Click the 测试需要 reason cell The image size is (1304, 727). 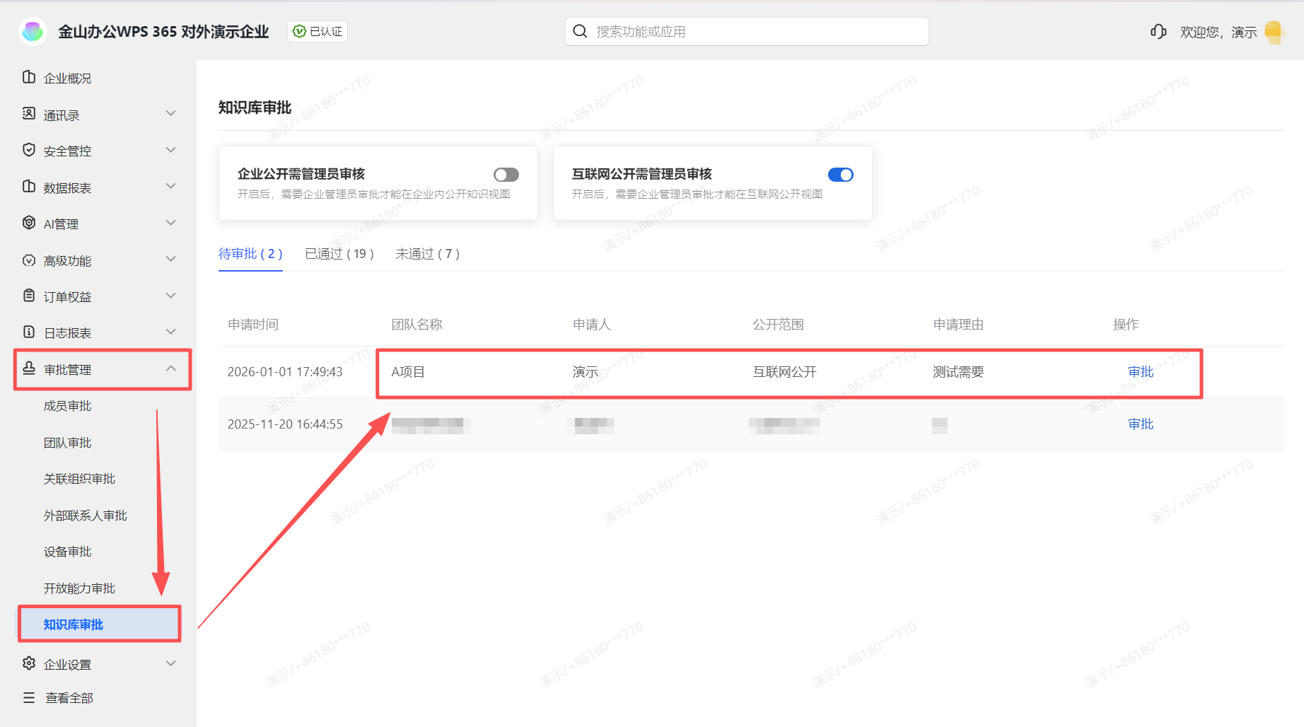[x=958, y=372]
